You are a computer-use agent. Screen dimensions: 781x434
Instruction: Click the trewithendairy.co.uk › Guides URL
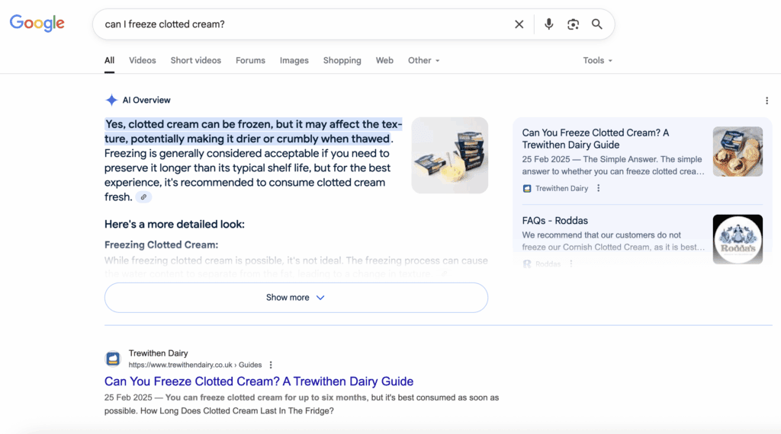click(195, 365)
